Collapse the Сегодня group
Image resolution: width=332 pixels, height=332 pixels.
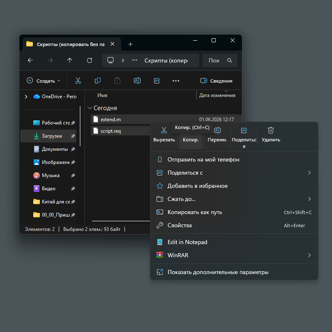[x=90, y=108]
